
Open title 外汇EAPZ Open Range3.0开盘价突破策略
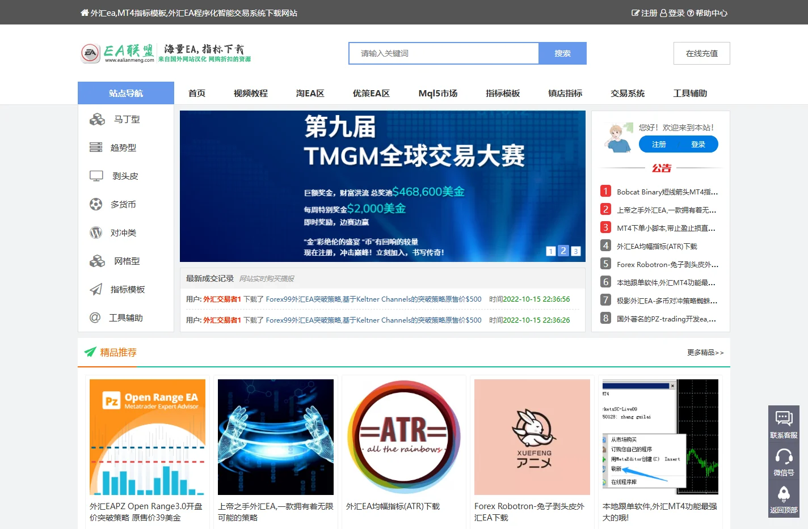coord(146,512)
